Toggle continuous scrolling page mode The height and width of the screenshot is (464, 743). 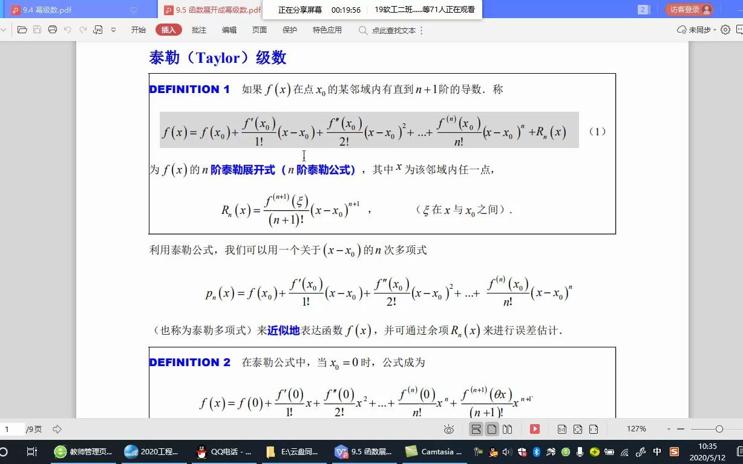click(x=477, y=428)
